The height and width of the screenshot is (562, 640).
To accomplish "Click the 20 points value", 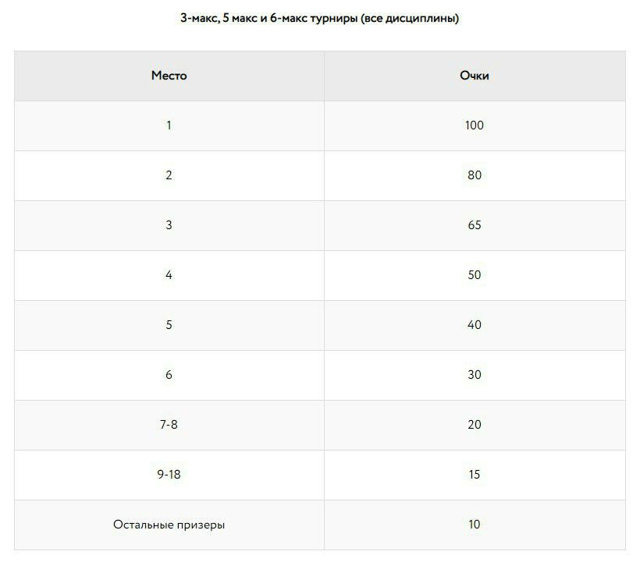I will coord(475,425).
